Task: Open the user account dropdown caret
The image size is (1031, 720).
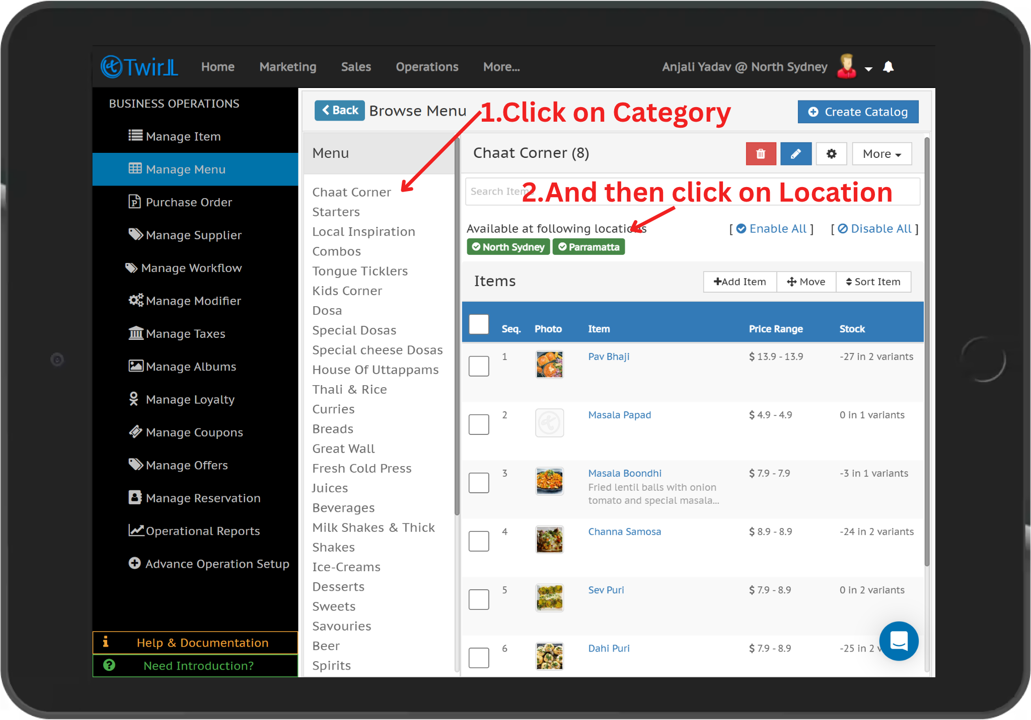Action: 868,69
